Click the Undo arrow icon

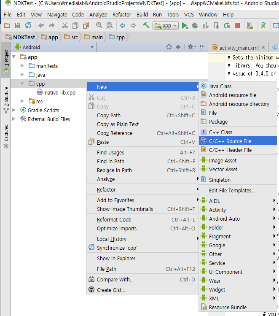(x=41, y=25)
